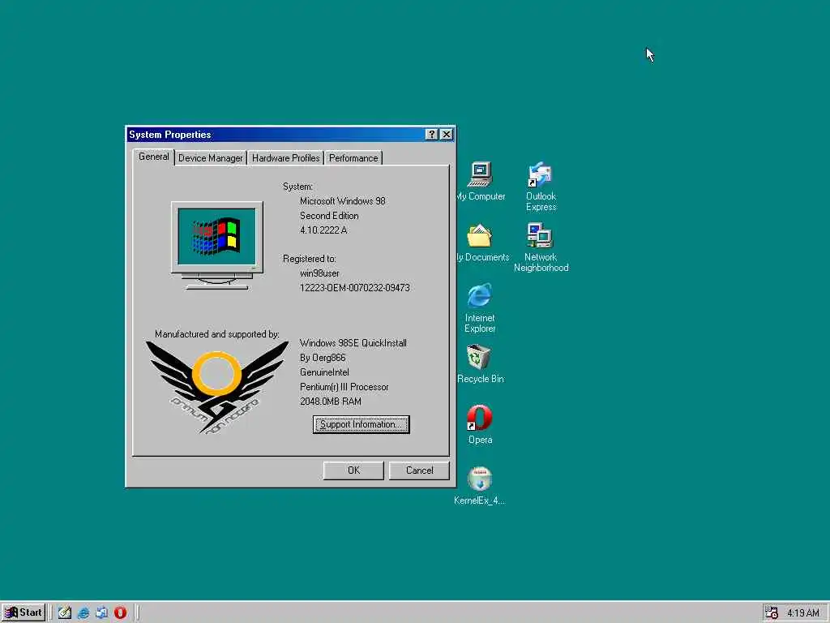Screen dimensions: 830x623
Task: Select the Recycle Bin icon
Action: pyautogui.click(x=480, y=363)
